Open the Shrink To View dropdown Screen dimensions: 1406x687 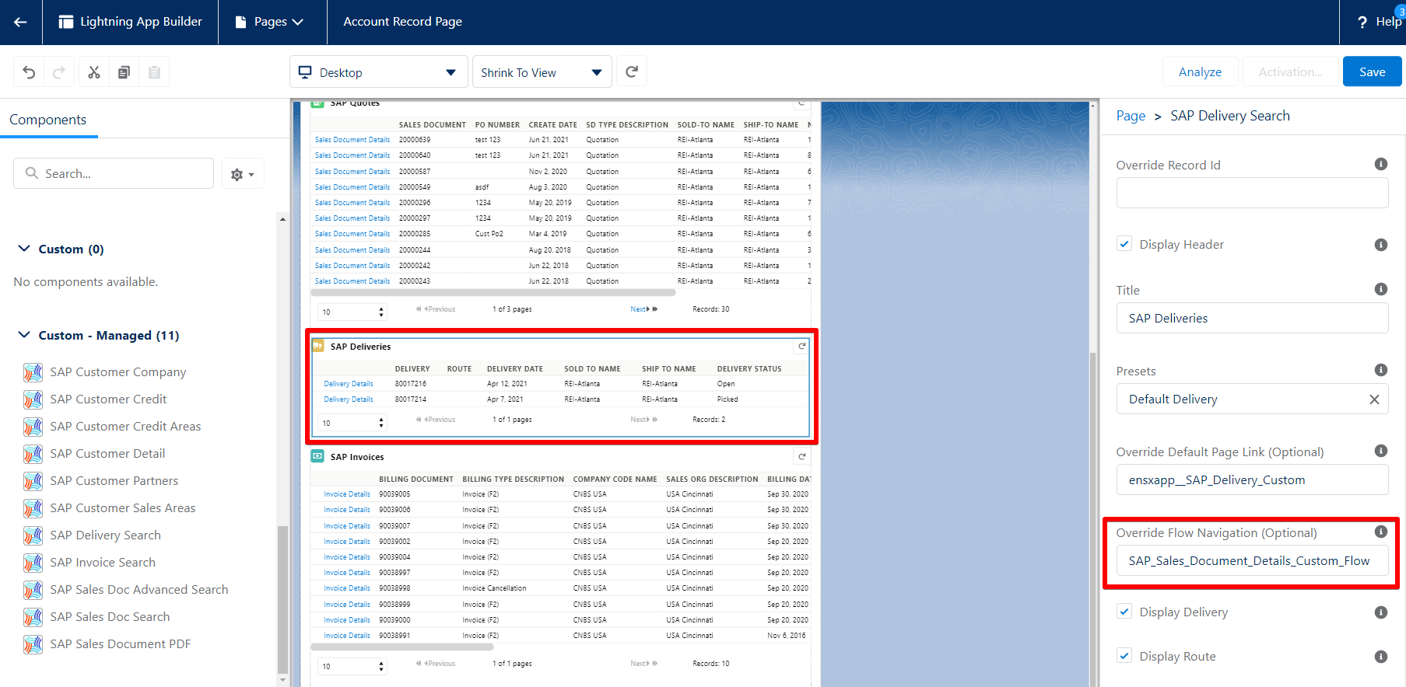[542, 72]
